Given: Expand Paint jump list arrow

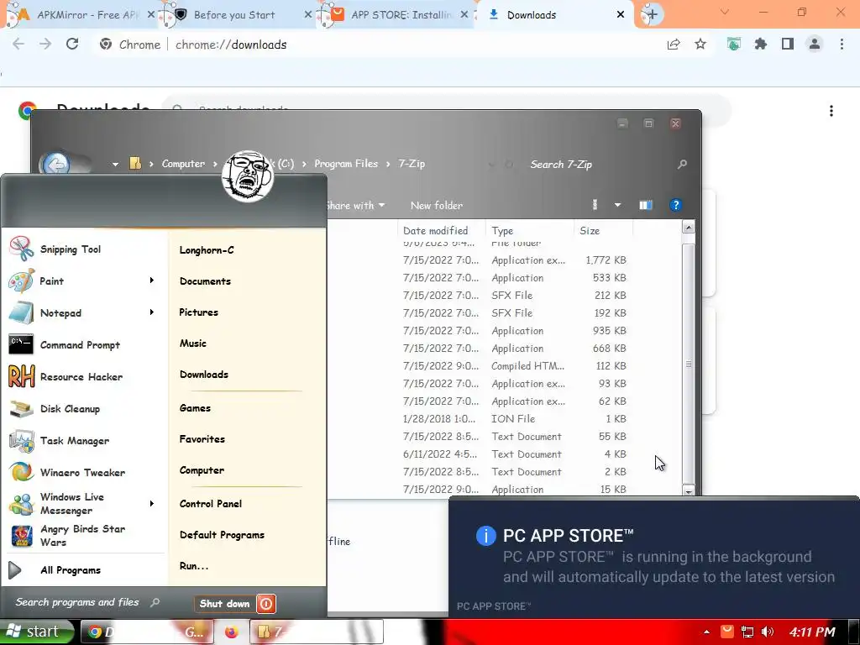Looking at the screenshot, I should tap(152, 281).
